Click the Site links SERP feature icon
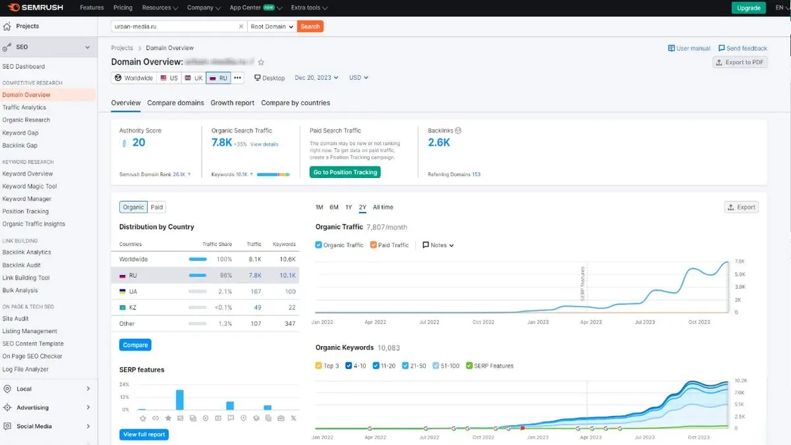The image size is (791, 445). (x=156, y=418)
